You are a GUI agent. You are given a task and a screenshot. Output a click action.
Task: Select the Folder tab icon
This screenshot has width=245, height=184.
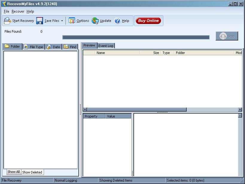[7, 46]
